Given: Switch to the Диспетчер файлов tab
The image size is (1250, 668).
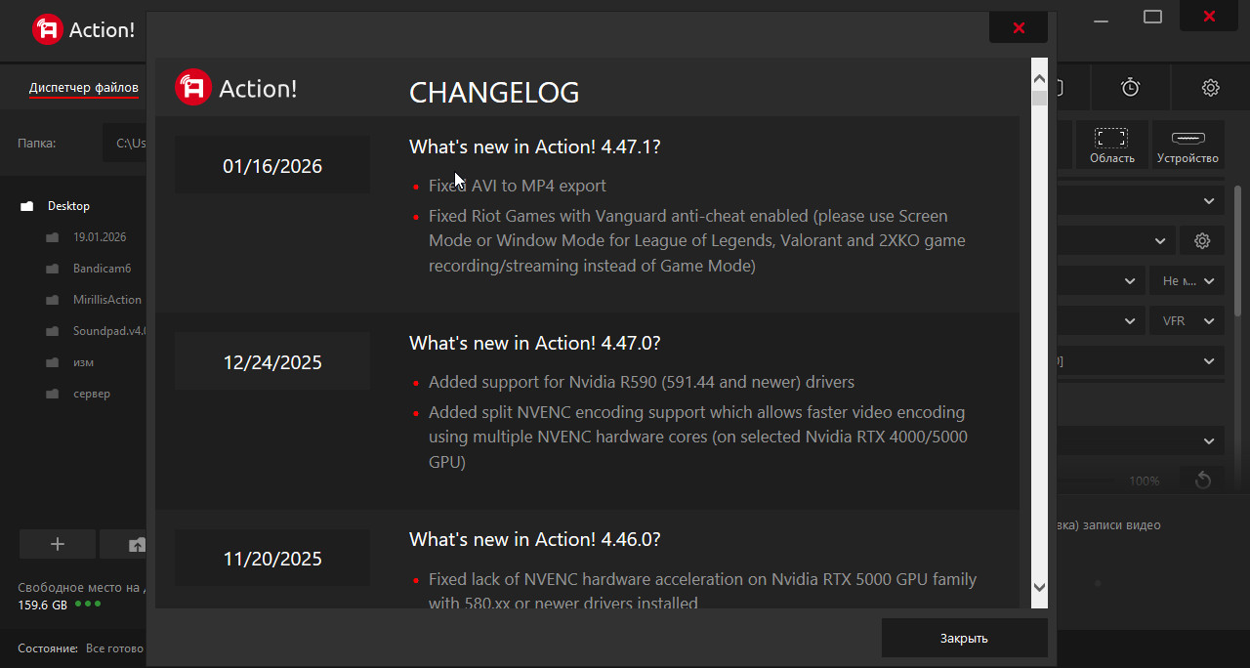Looking at the screenshot, I should (x=83, y=88).
